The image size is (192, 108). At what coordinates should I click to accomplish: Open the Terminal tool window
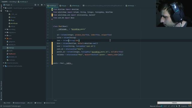coord(38,103)
